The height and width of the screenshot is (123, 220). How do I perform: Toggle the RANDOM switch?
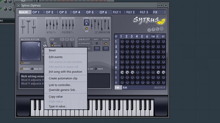point(22,69)
